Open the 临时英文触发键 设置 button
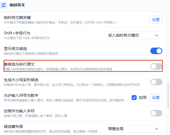The image size is (170, 135). [156, 20]
